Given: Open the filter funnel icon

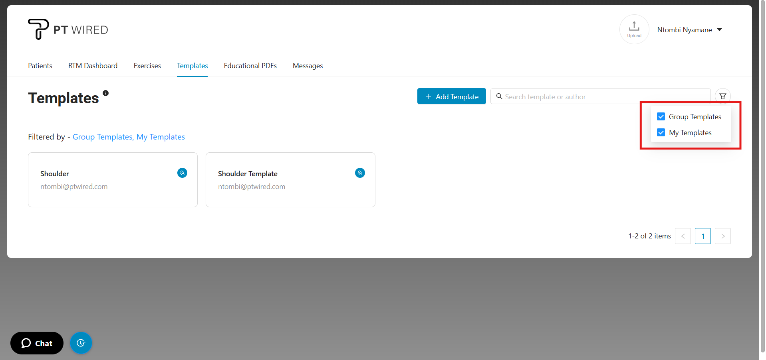Looking at the screenshot, I should pyautogui.click(x=722, y=96).
